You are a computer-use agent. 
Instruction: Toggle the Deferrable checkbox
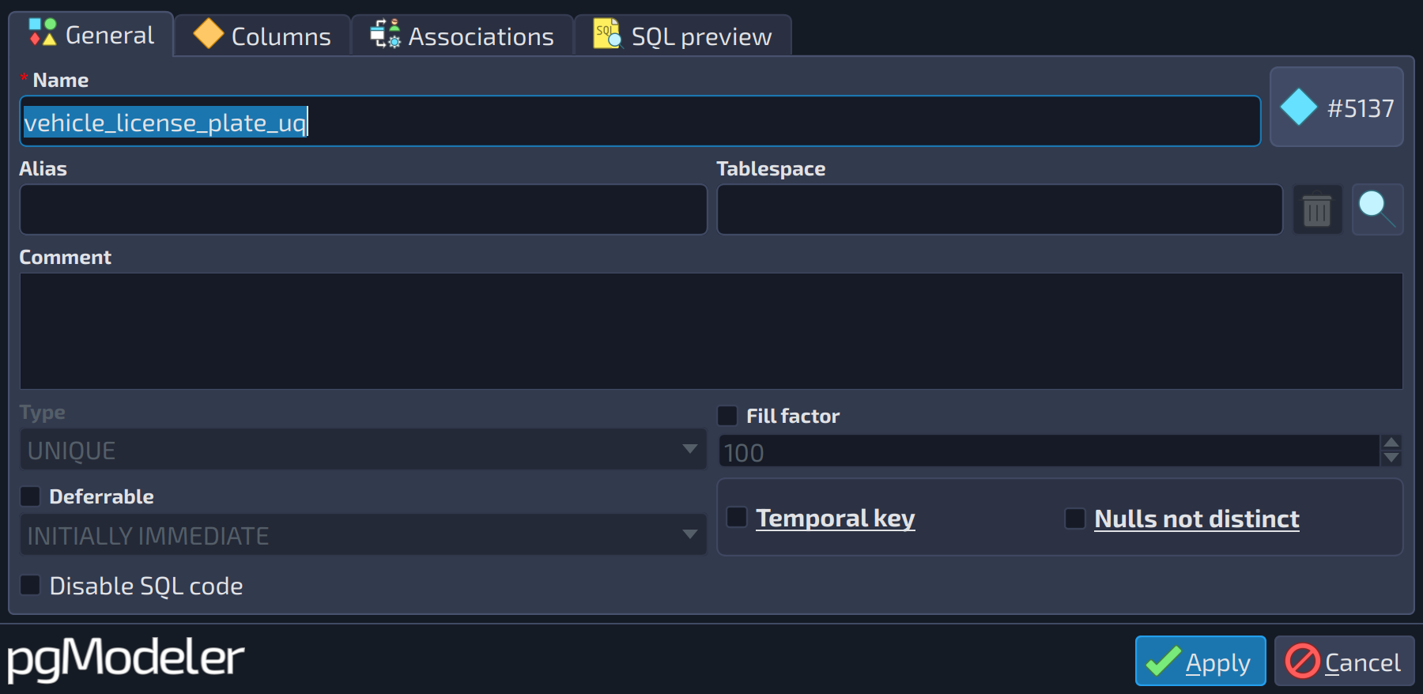pyautogui.click(x=30, y=496)
